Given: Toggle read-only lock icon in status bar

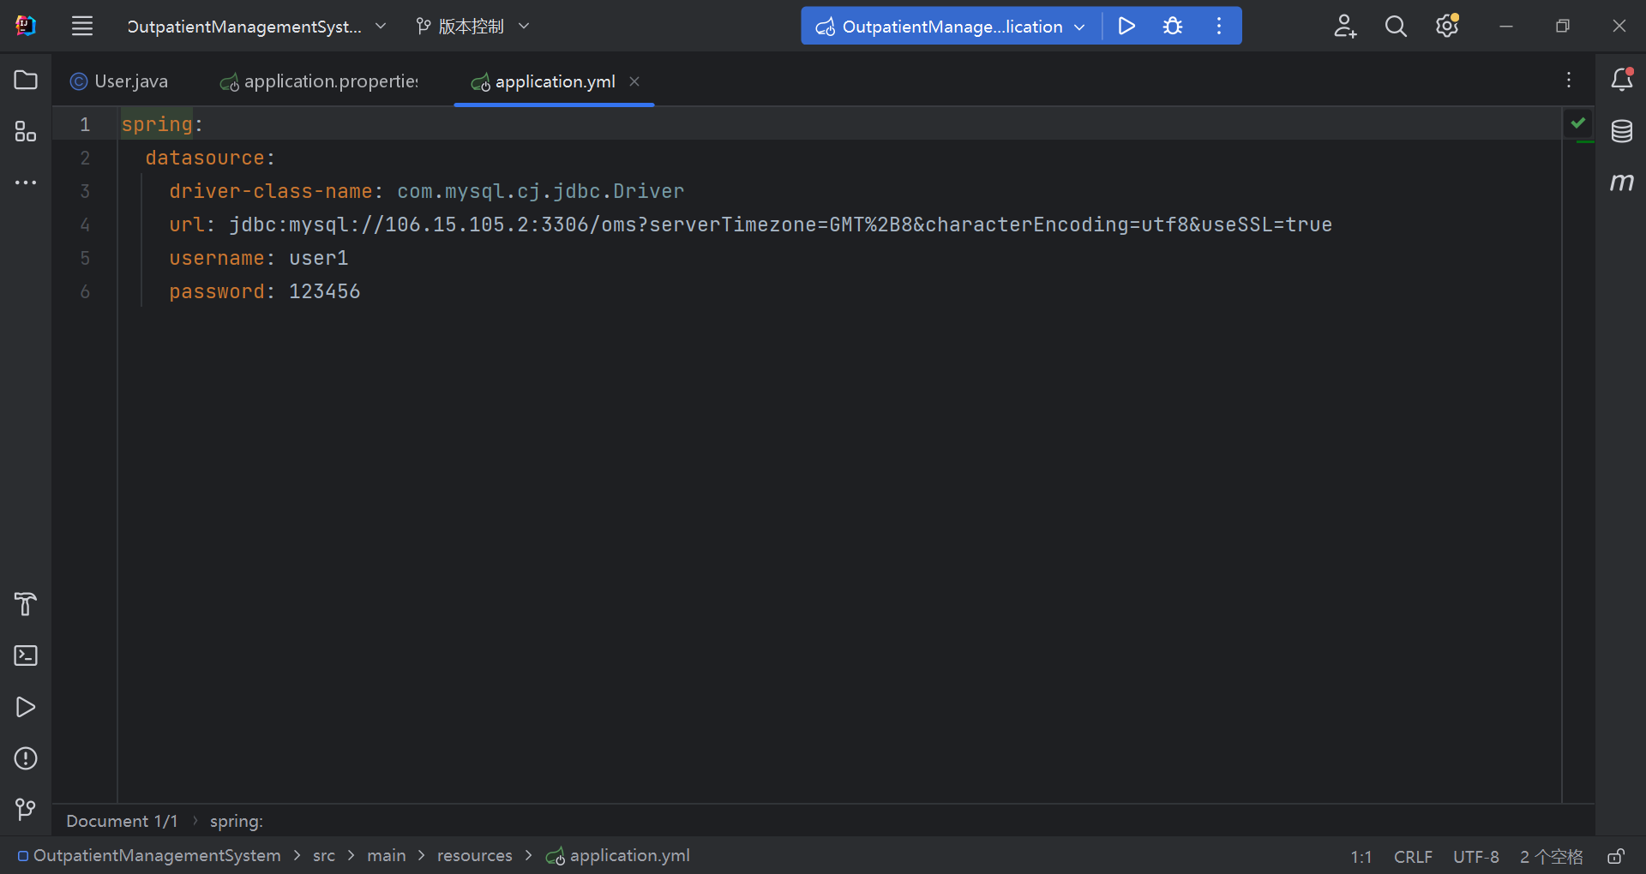Looking at the screenshot, I should 1616,856.
